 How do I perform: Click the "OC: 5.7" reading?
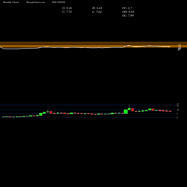(127, 8)
